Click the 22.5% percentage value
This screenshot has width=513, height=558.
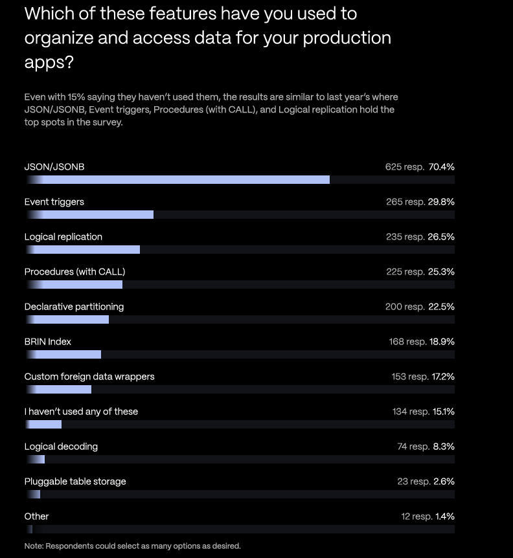(441, 307)
